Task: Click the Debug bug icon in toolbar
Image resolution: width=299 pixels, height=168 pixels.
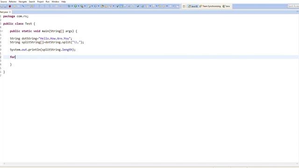Action: tap(69, 6)
